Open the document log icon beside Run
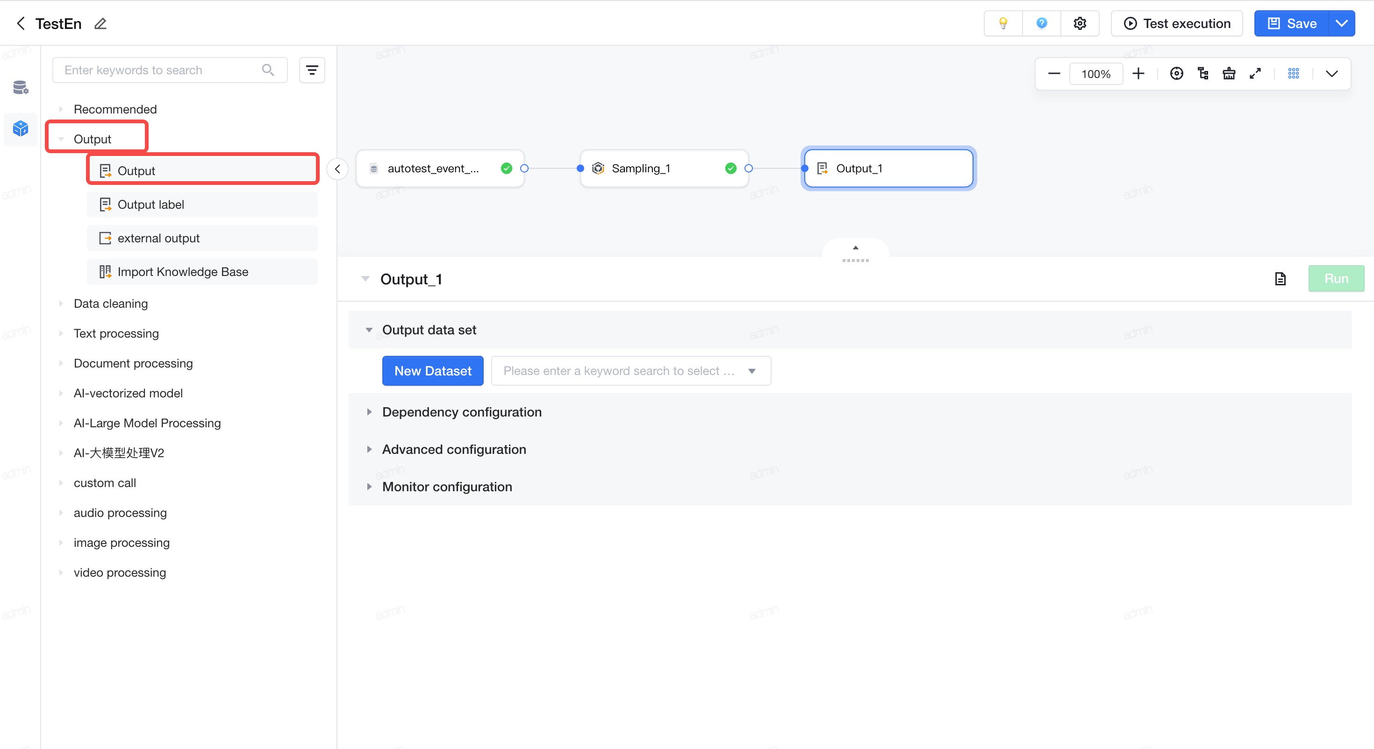This screenshot has width=1374, height=749. (x=1280, y=279)
